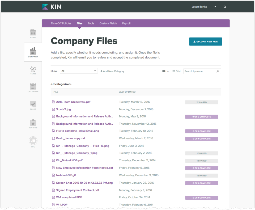The image size is (255, 210).
Task: Click 0 of 1 Complete badge for Kevin_James copy.md
Action: click(202, 139)
